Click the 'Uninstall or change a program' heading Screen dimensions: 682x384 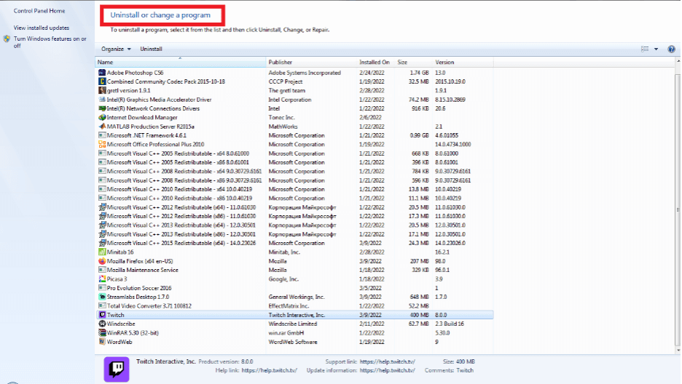click(160, 15)
